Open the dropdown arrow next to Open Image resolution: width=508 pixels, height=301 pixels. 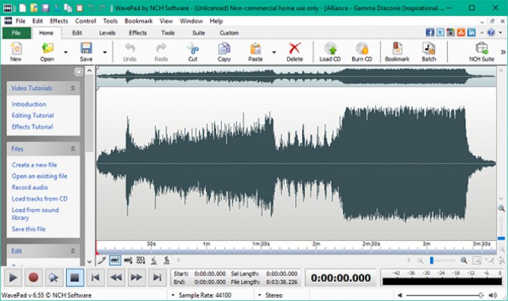(x=66, y=52)
